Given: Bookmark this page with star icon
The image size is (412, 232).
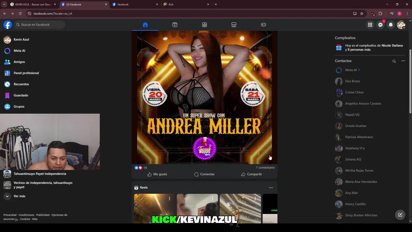Looking at the screenshot, I should pos(362,14).
